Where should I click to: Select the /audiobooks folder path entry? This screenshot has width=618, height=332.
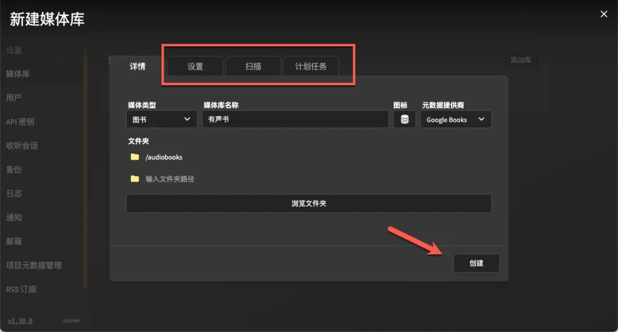pos(164,157)
